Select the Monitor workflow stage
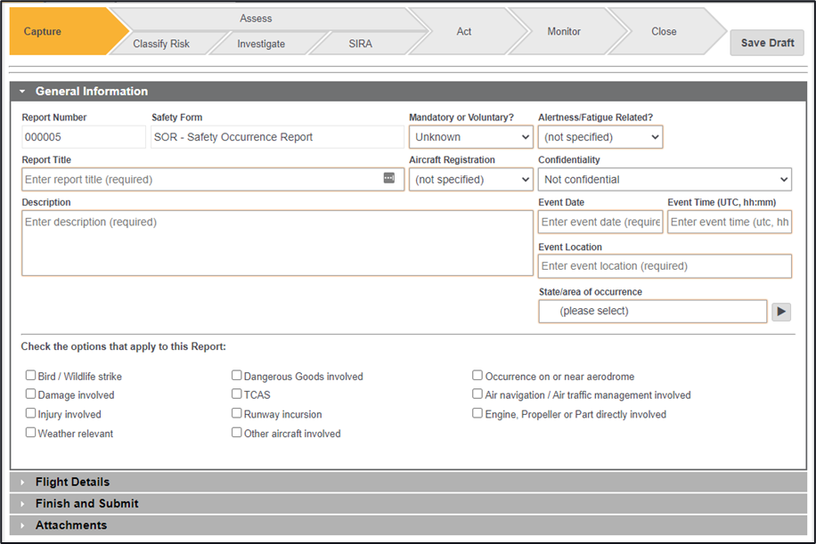 (x=564, y=31)
